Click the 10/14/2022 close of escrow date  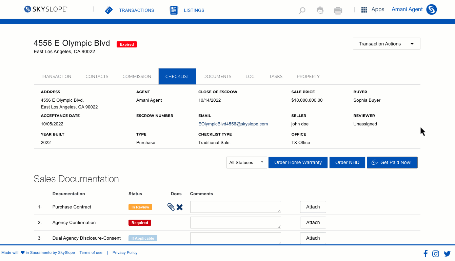210,100
